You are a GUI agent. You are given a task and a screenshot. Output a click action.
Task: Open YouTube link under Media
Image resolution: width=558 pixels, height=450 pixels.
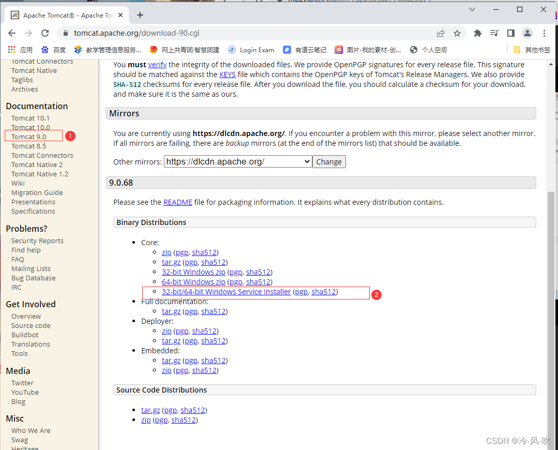tap(25, 392)
